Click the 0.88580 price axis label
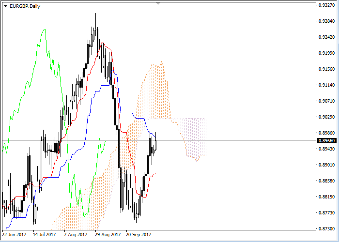Screen dimensions: 339x242 pyautogui.click(x=326, y=181)
